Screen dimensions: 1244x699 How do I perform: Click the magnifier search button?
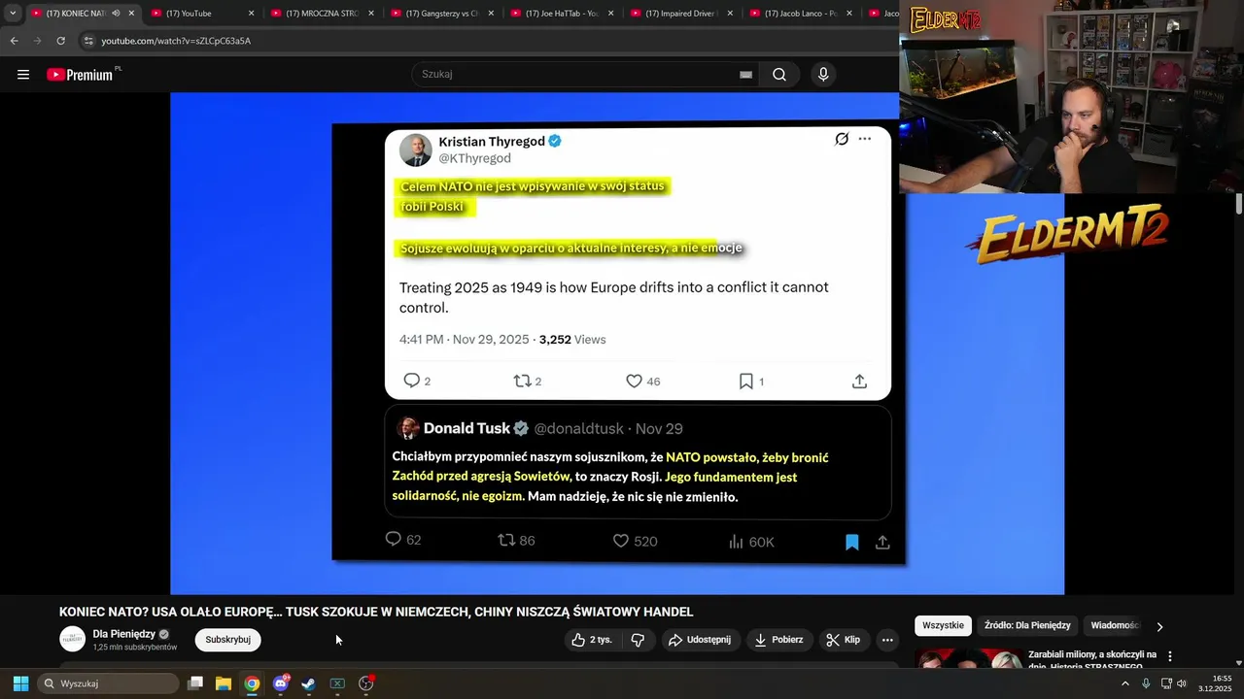[x=779, y=75]
